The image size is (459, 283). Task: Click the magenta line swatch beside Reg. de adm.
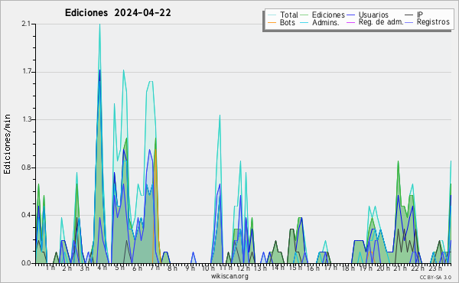(350, 22)
